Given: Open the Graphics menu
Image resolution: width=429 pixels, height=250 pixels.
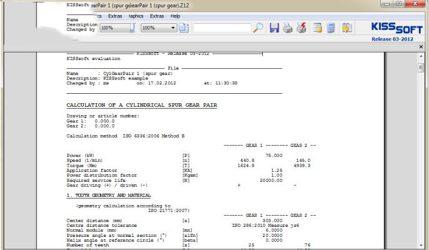Looking at the screenshot, I should [136, 16].
